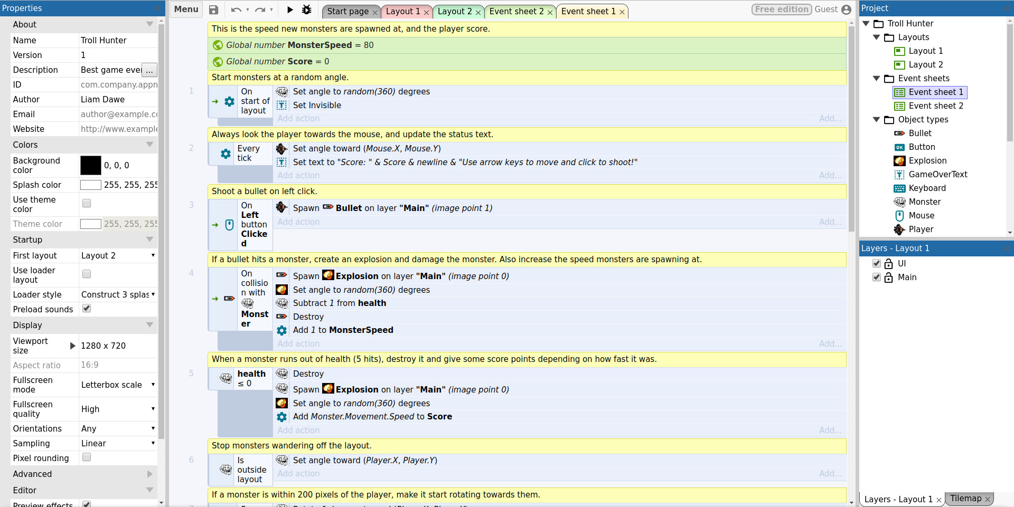Click Add action under Left button Clicked
Screen dimensions: 1014x507
299,222
